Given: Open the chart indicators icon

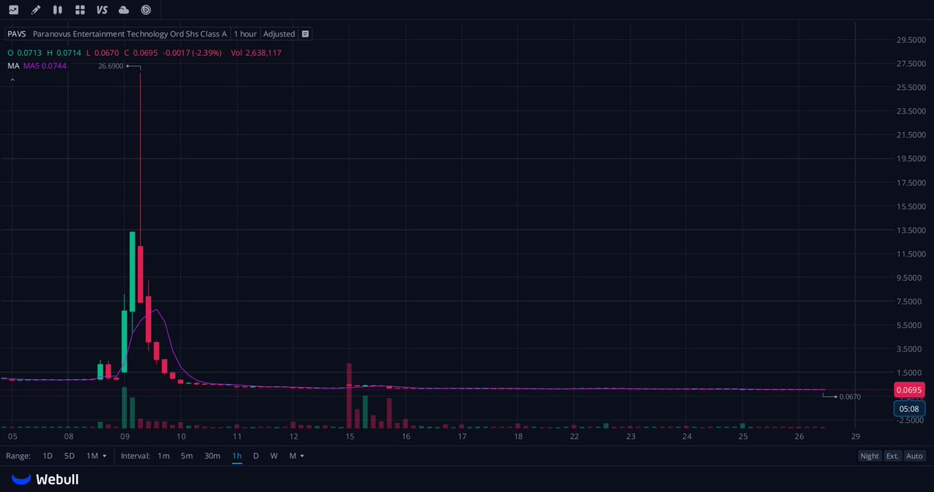Looking at the screenshot, I should (13, 10).
